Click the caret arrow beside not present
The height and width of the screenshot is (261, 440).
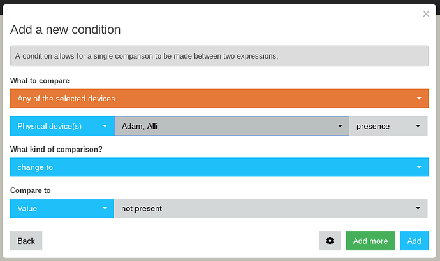(x=418, y=208)
